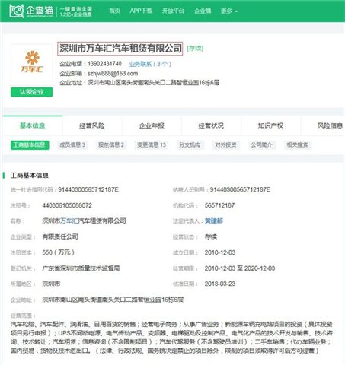The width and height of the screenshot is (345, 365).
Task: Select the 工商基本信息 sub-tab
Action: pos(30,145)
